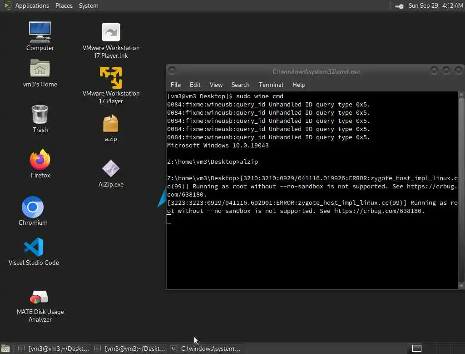Open the terminal View menu
Viewport: 465px width, 354px height.
tap(216, 85)
